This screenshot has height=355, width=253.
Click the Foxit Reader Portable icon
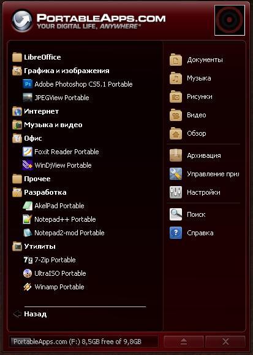click(x=28, y=152)
